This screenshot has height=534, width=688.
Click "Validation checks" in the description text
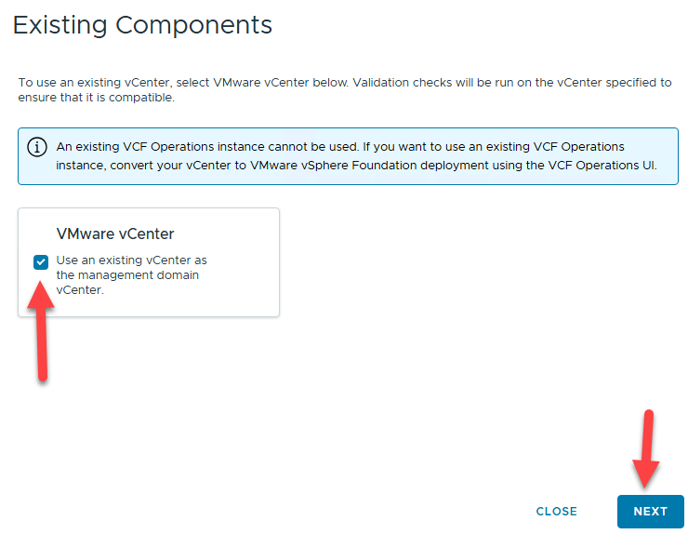(x=434, y=83)
